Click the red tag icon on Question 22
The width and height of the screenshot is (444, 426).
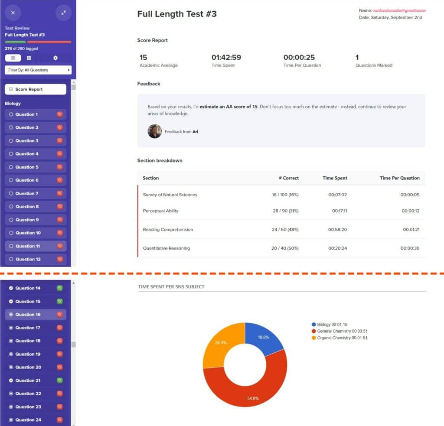(x=60, y=393)
